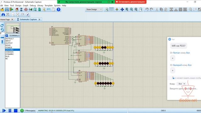Click the Zoom Out magnifier icon

click(131, 9)
